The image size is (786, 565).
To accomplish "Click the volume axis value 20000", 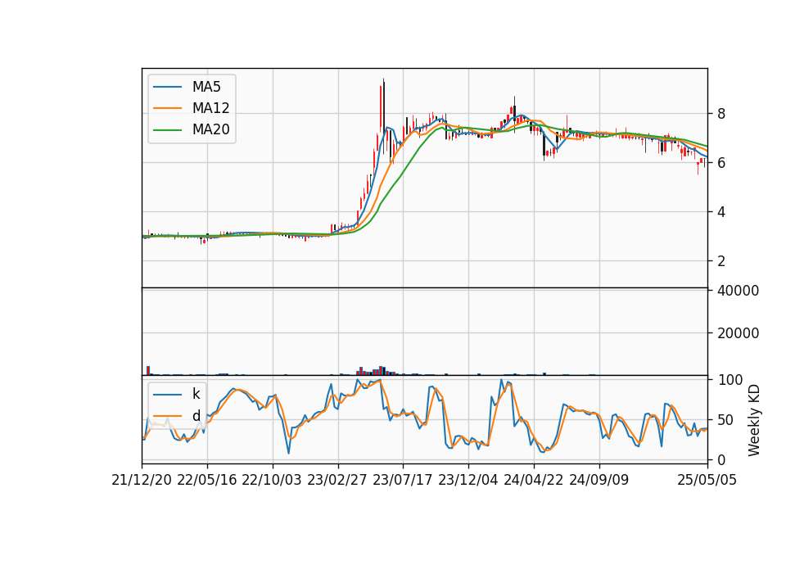I will click(x=738, y=333).
